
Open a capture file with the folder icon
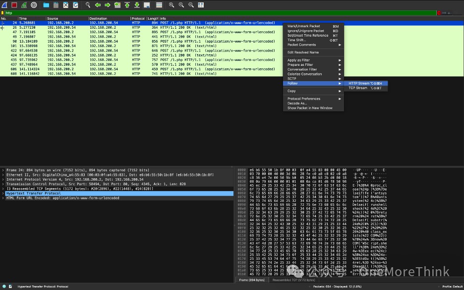tap(46, 5)
